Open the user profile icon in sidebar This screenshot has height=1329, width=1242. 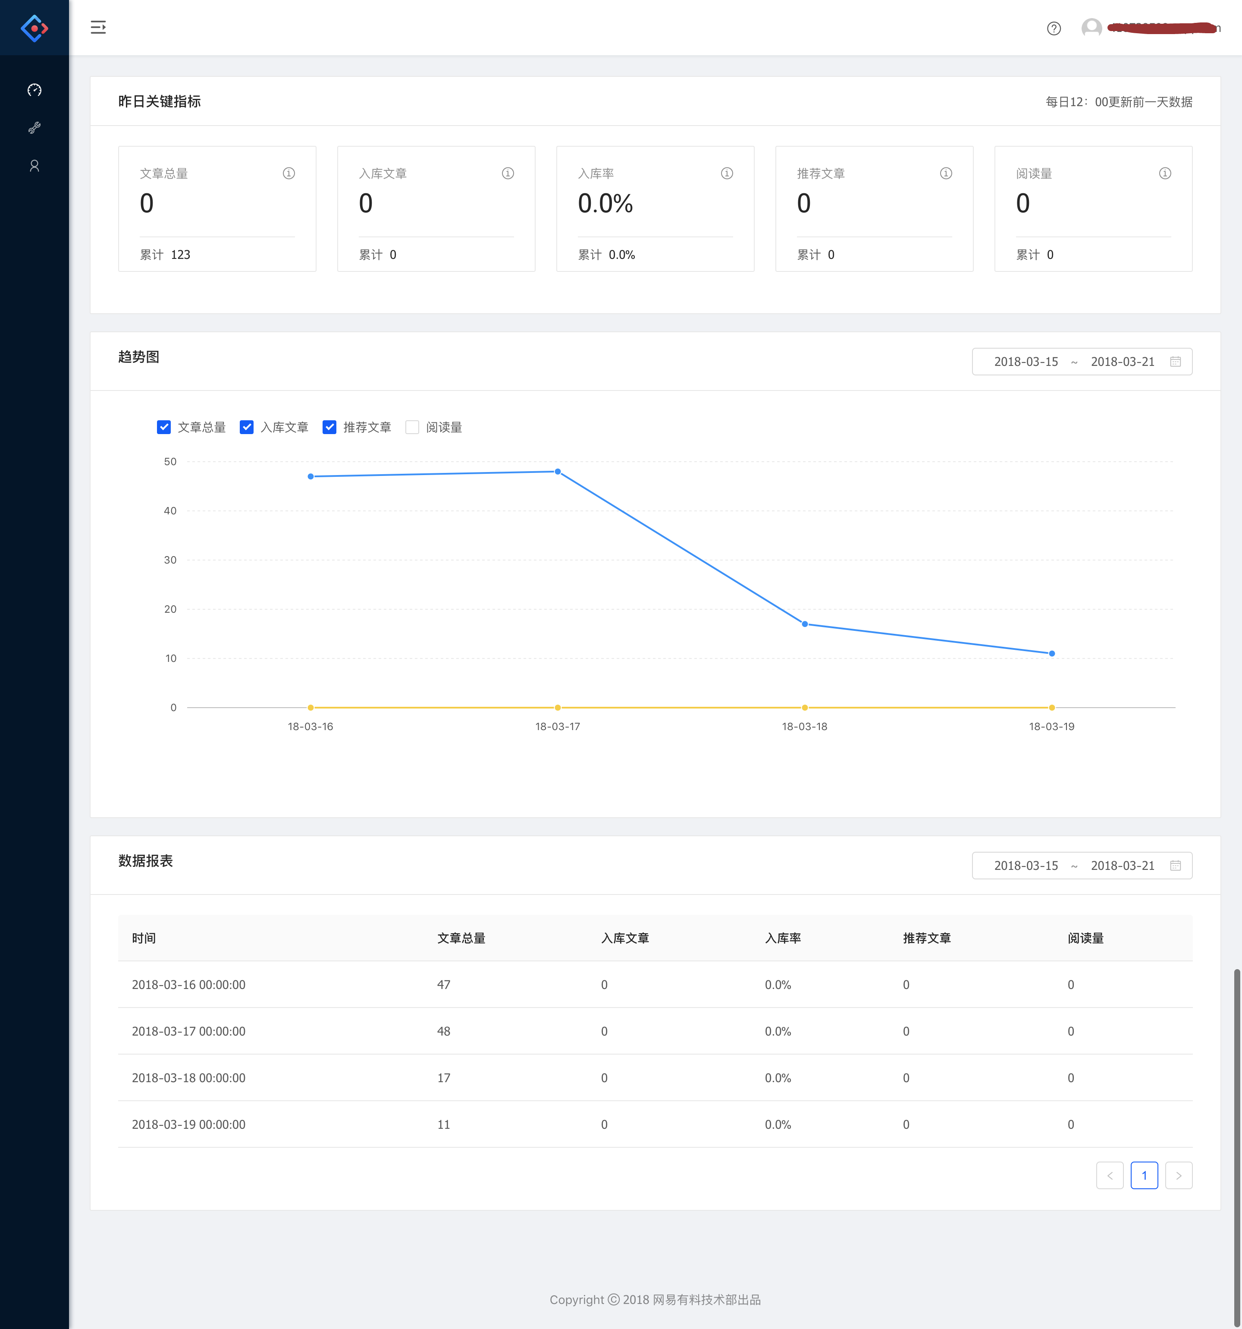(x=35, y=166)
